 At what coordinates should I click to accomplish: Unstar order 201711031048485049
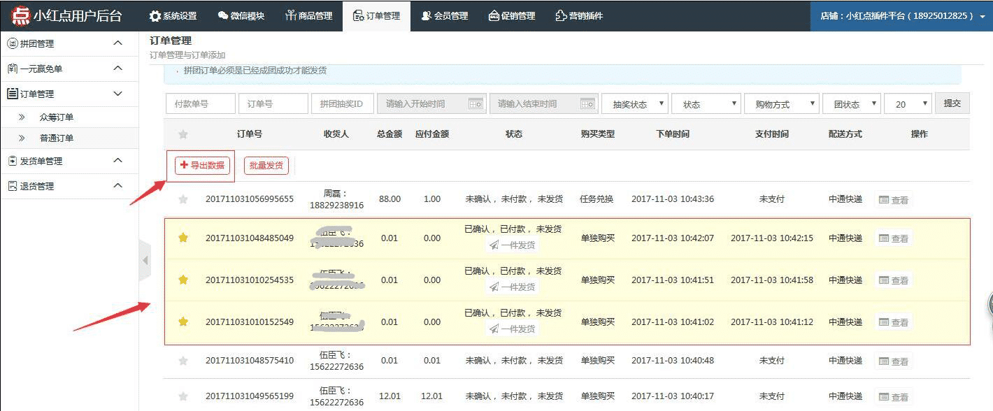click(x=183, y=238)
